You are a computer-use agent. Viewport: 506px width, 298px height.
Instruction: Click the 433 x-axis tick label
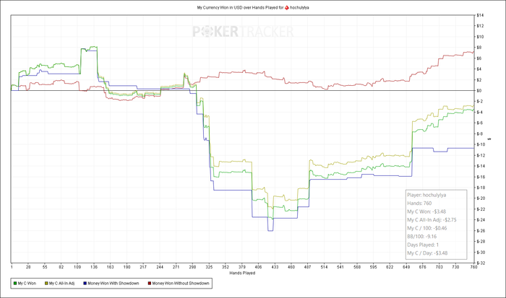(275, 267)
